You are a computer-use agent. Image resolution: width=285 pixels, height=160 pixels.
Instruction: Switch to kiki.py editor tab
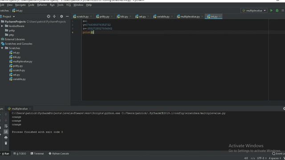point(124,16)
